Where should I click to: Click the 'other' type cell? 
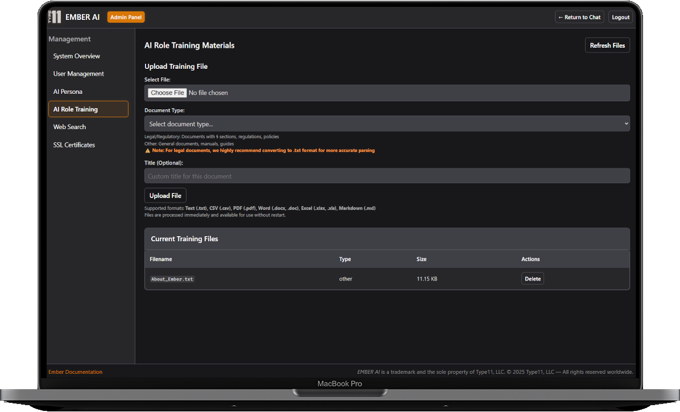pos(346,279)
